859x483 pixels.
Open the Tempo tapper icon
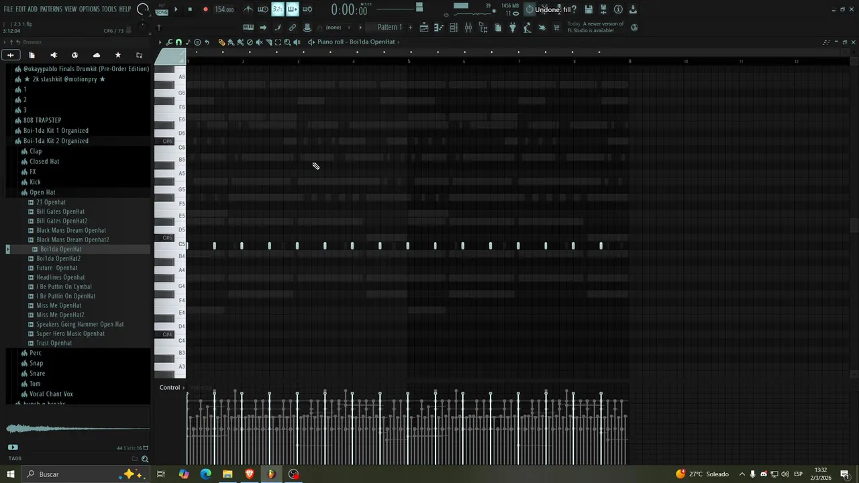[528, 28]
